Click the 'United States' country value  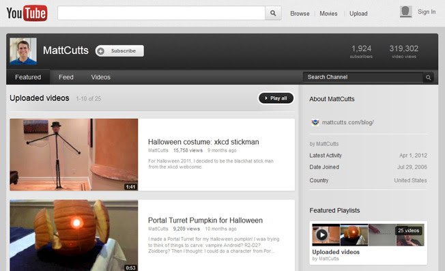coord(410,180)
